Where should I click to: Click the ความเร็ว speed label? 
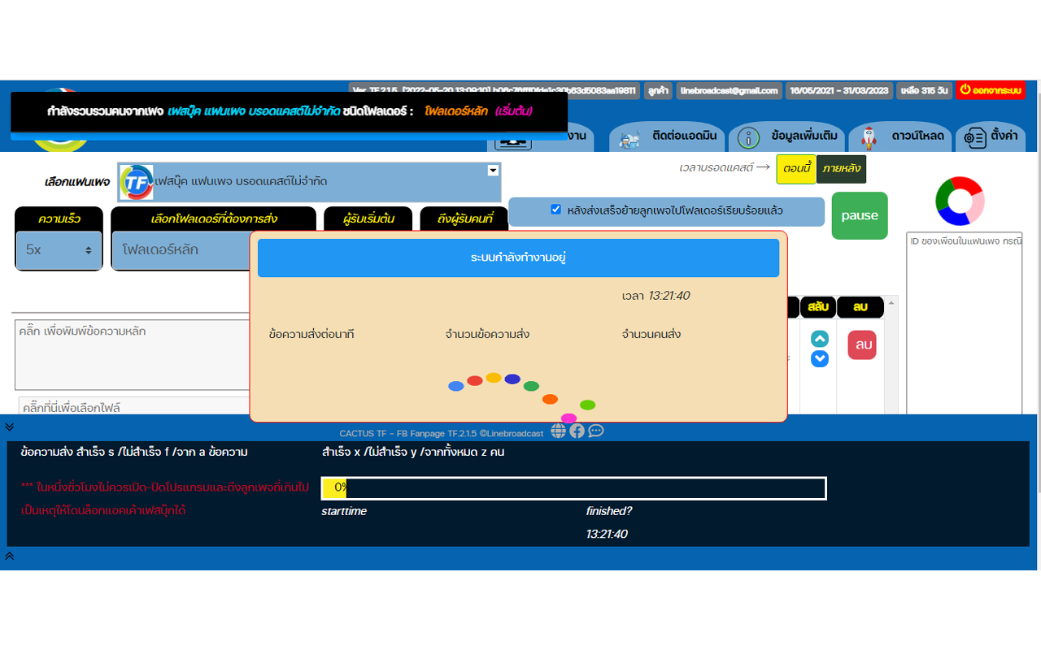point(59,219)
